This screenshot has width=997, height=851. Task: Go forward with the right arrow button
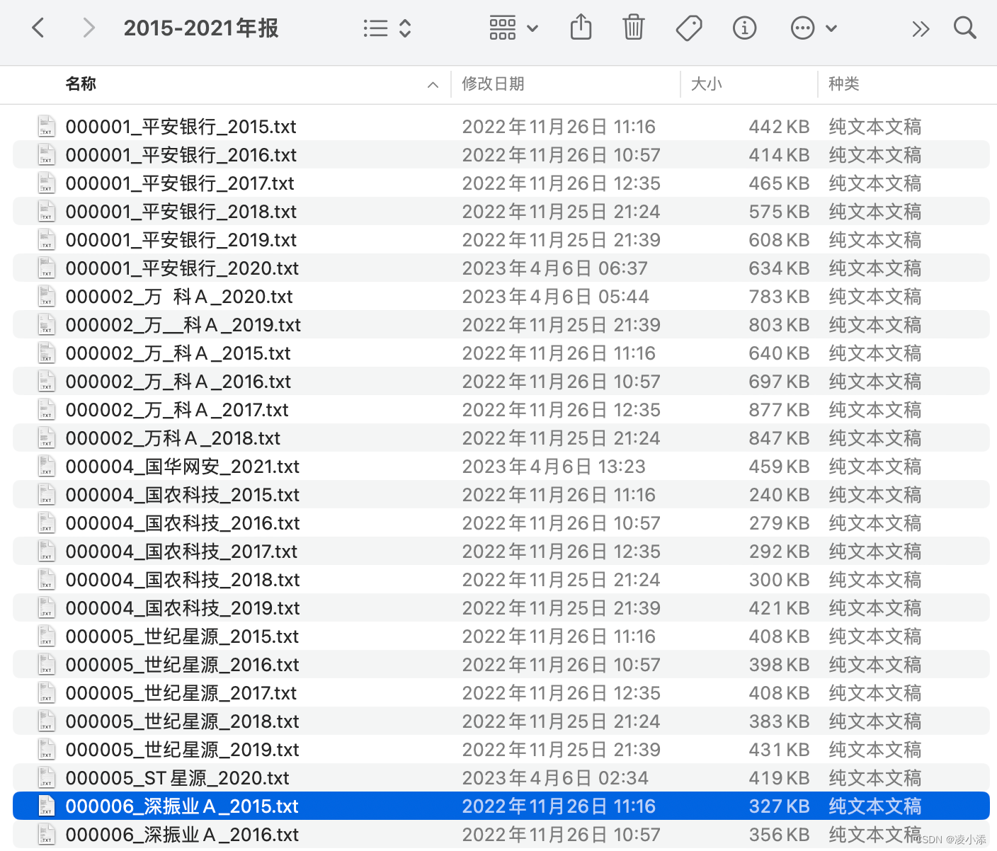[89, 28]
